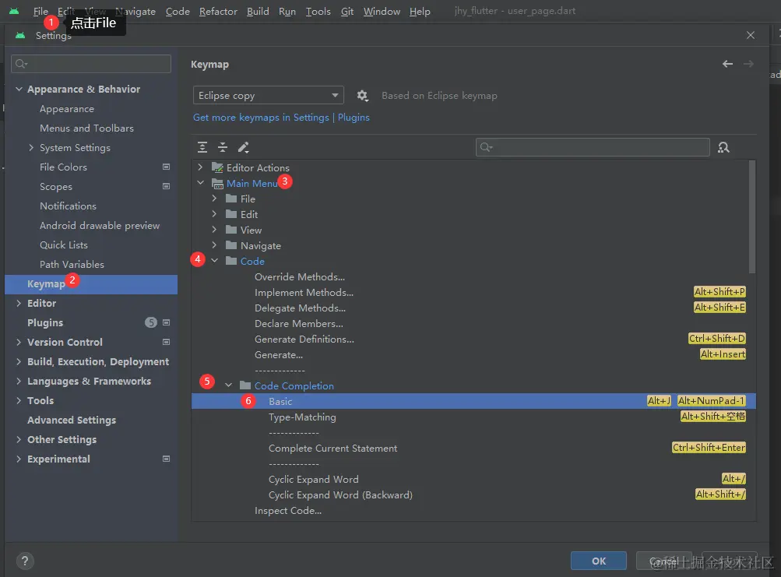Viewport: 781px width, 577px height.
Task: Click the Code Completion folder icon
Action: (245, 385)
